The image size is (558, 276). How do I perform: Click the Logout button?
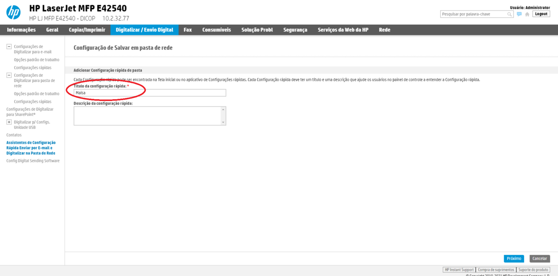pyautogui.click(x=541, y=14)
